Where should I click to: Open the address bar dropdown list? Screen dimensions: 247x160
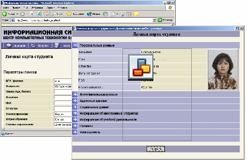154,20
